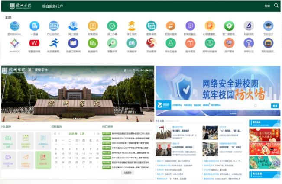The width and height of the screenshot is (282, 184).
Task: Click 帮助 in the top header
Action: point(267,6)
